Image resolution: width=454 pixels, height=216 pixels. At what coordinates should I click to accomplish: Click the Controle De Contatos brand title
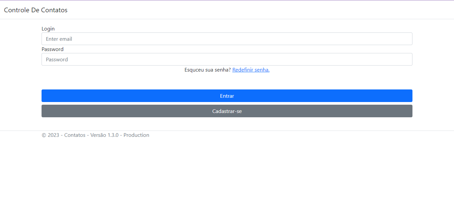click(36, 10)
